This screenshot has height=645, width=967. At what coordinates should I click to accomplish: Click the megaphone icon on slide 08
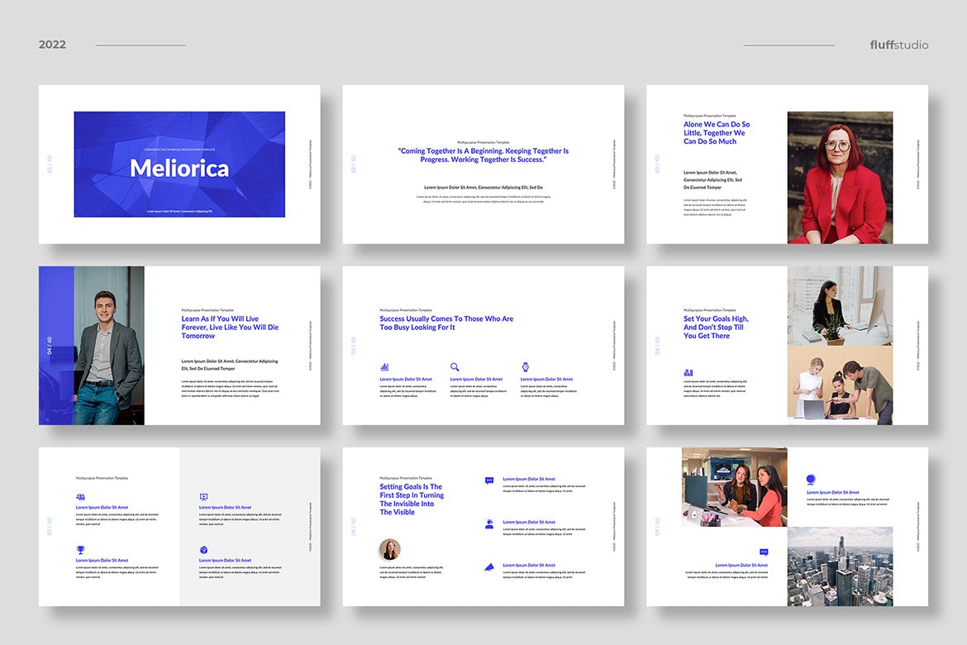pyautogui.click(x=489, y=566)
